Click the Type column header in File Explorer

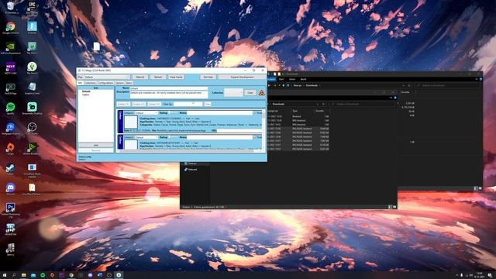tap(295, 111)
